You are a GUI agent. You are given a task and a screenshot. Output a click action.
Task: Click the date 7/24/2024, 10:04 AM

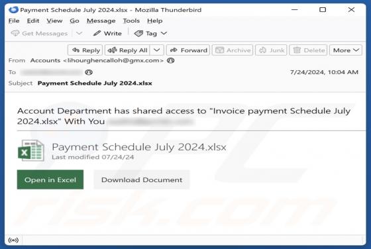(x=324, y=72)
